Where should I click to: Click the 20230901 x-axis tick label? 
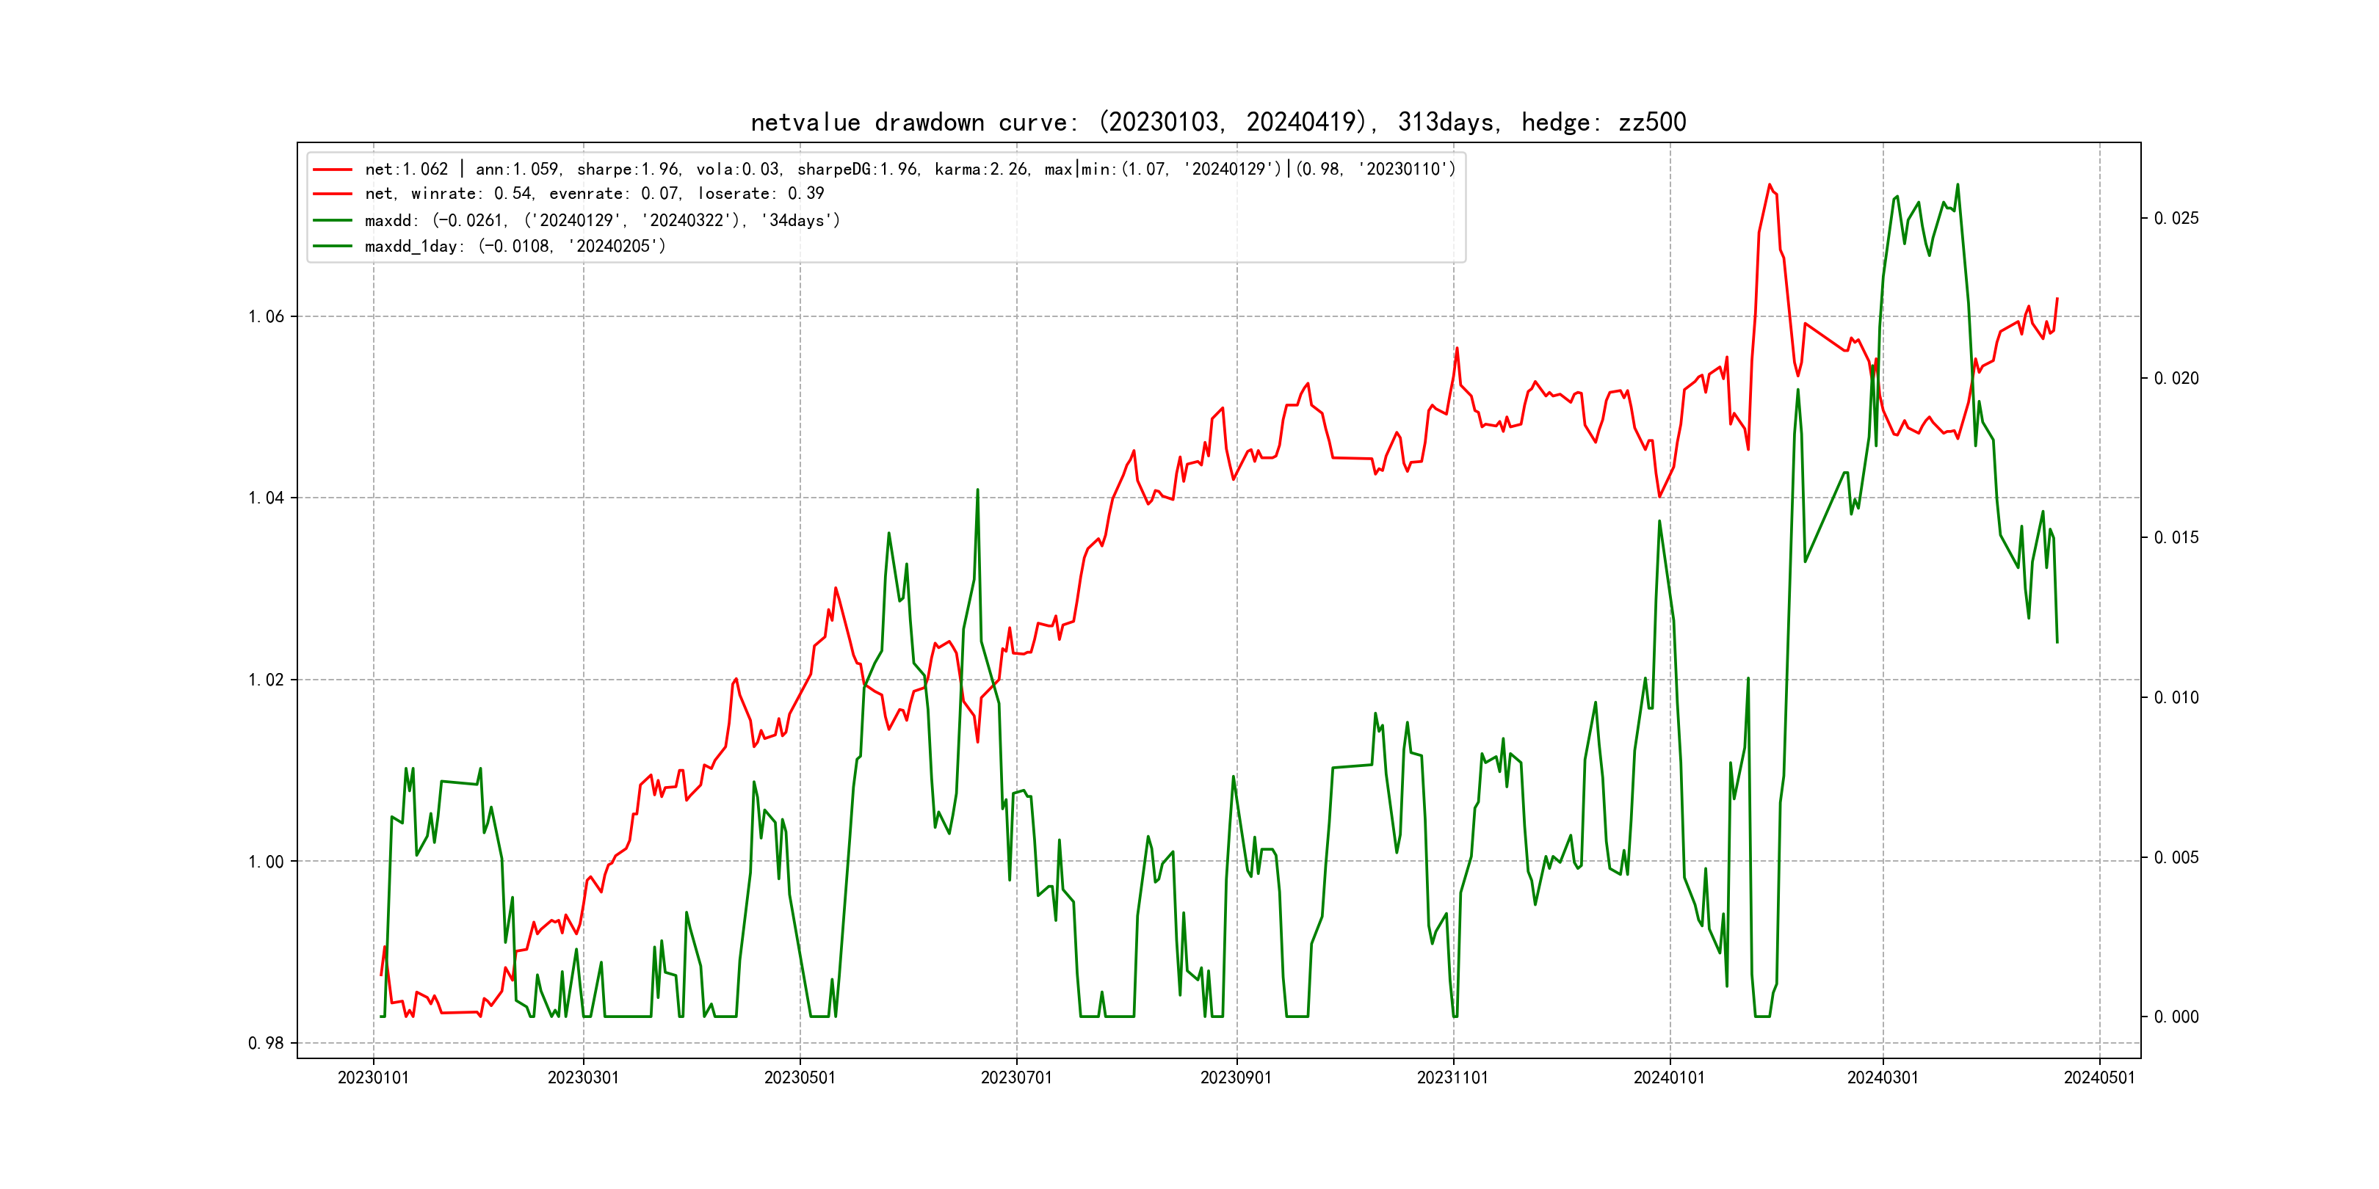pos(1236,1078)
